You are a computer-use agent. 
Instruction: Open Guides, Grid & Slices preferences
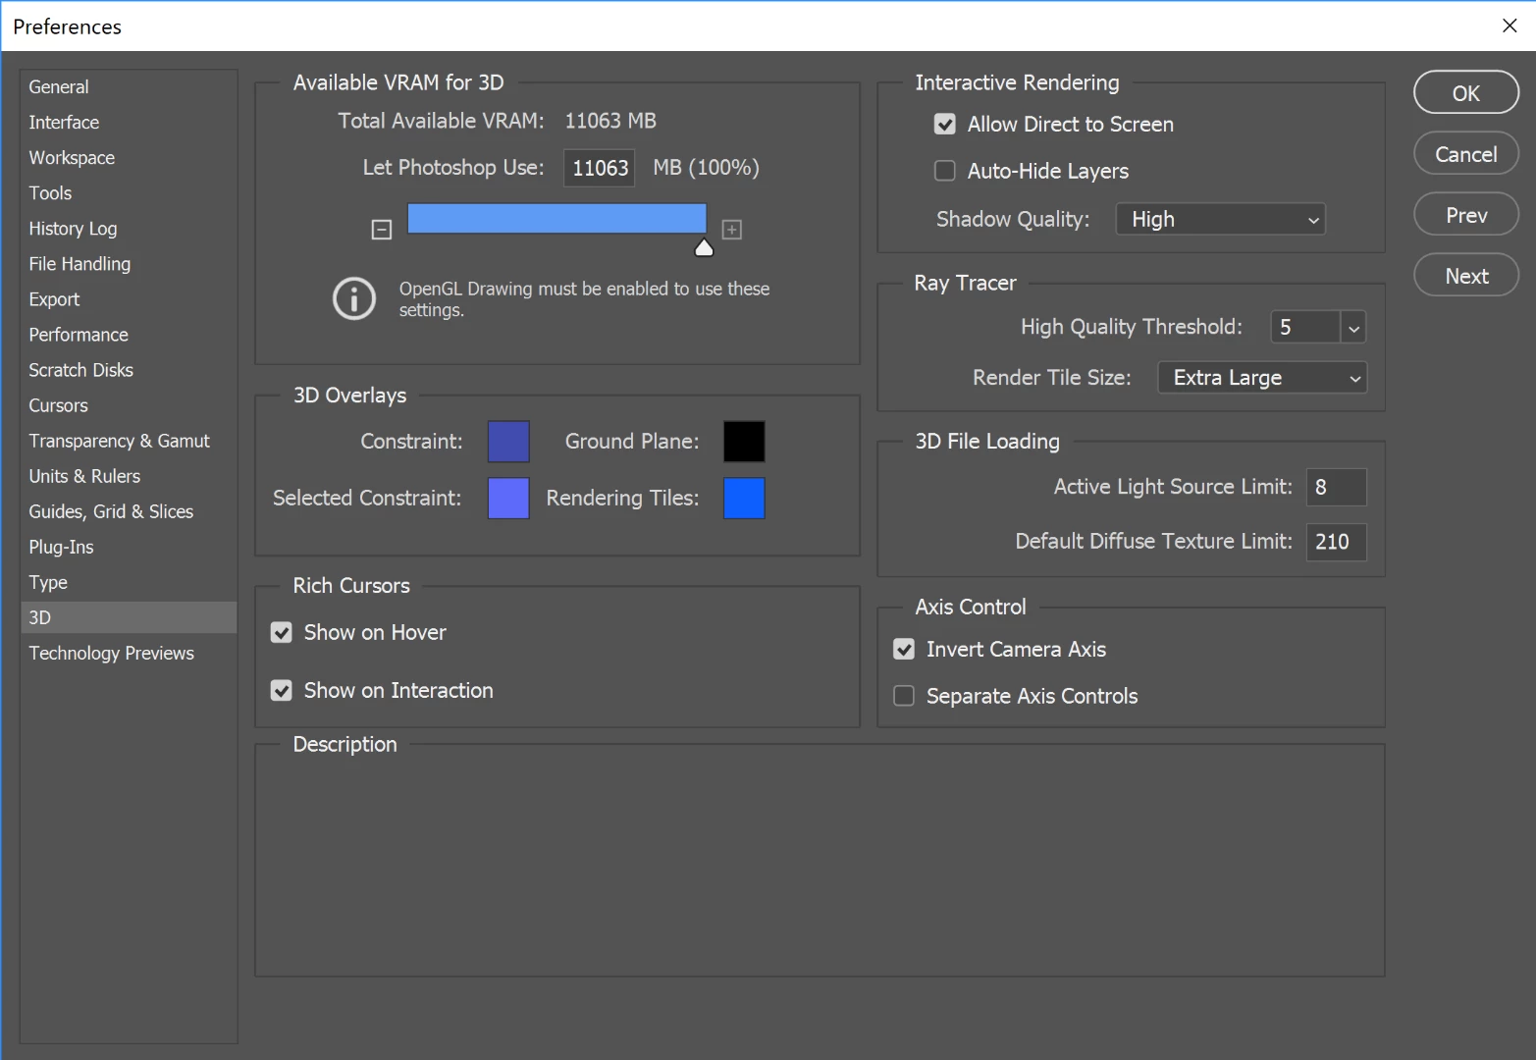(129, 511)
